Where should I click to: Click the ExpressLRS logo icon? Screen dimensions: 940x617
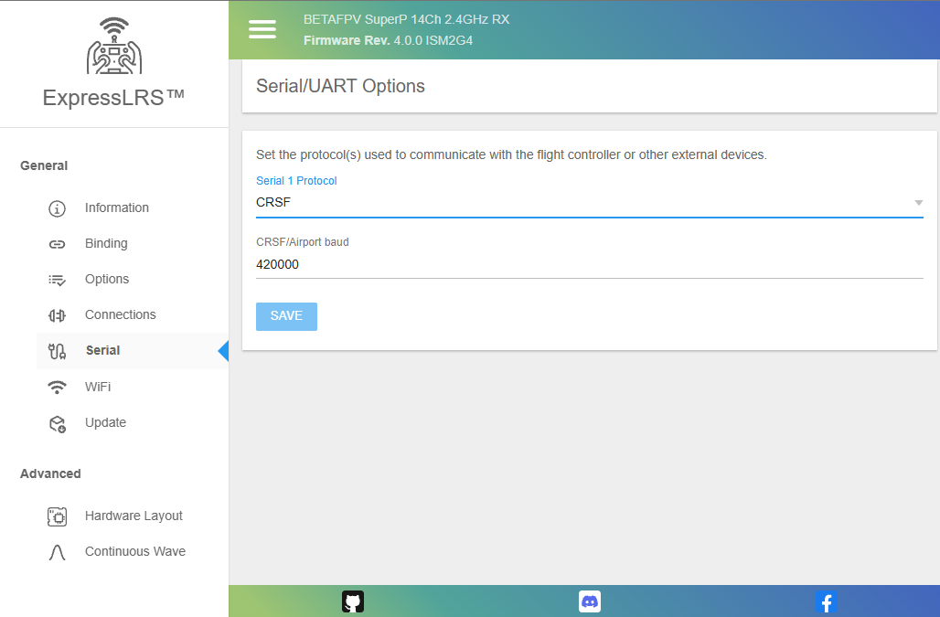[x=114, y=47]
